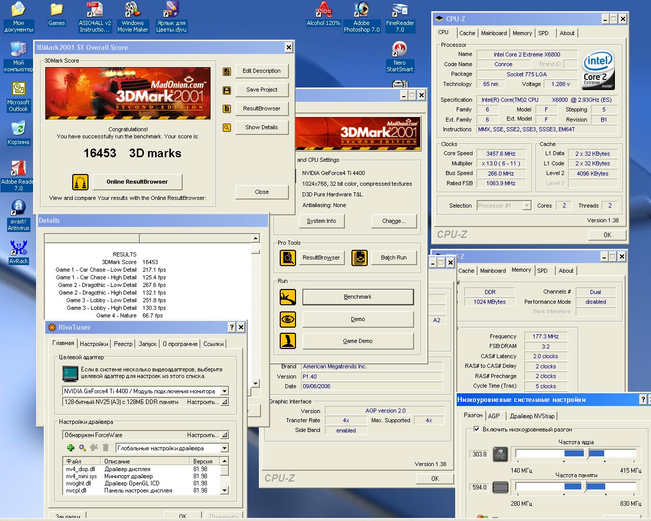Click the memory frequency value field 594.0
This screenshot has width=651, height=521.
[480, 487]
